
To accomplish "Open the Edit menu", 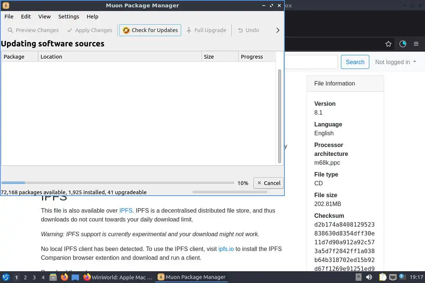I will (x=26, y=17).
